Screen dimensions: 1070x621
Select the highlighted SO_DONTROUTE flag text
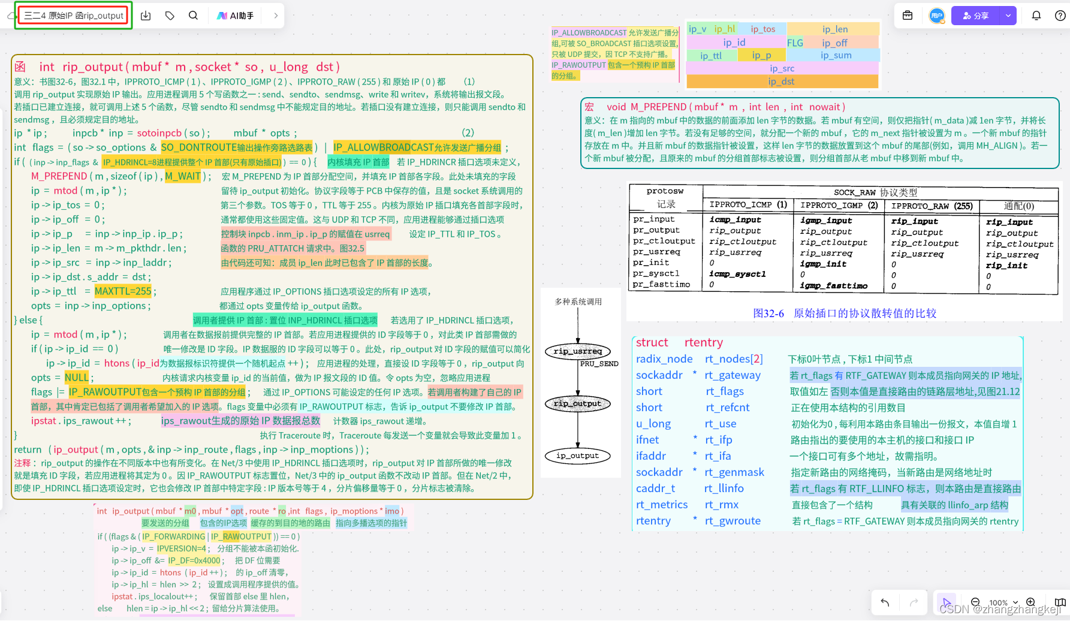click(236, 147)
